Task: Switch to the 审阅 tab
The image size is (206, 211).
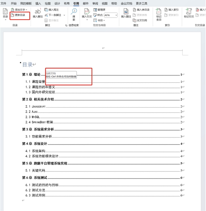Action: [x=95, y=3]
